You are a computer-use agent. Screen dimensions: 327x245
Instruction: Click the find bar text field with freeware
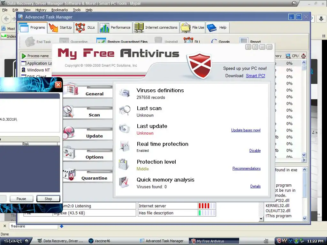[x=33, y=226]
